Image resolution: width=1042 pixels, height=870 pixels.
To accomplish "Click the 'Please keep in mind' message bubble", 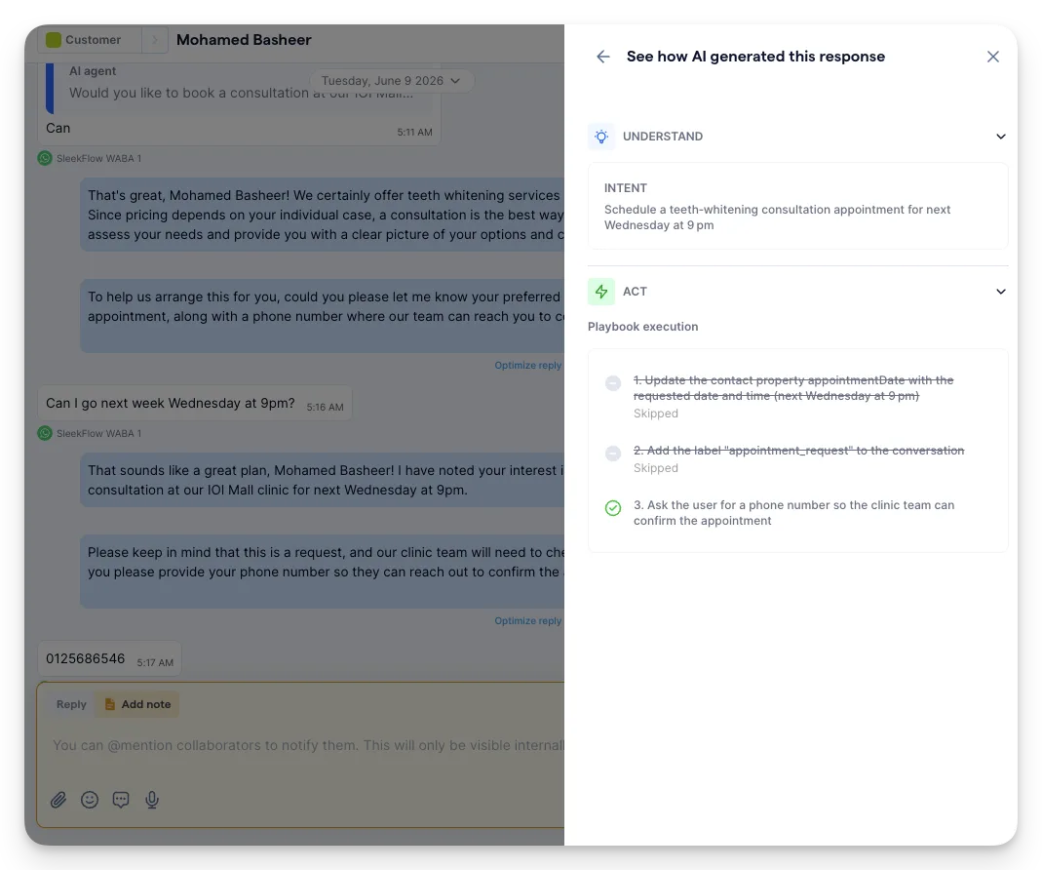I will [323, 572].
